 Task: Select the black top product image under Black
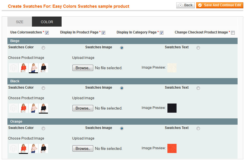(x=43, y=108)
